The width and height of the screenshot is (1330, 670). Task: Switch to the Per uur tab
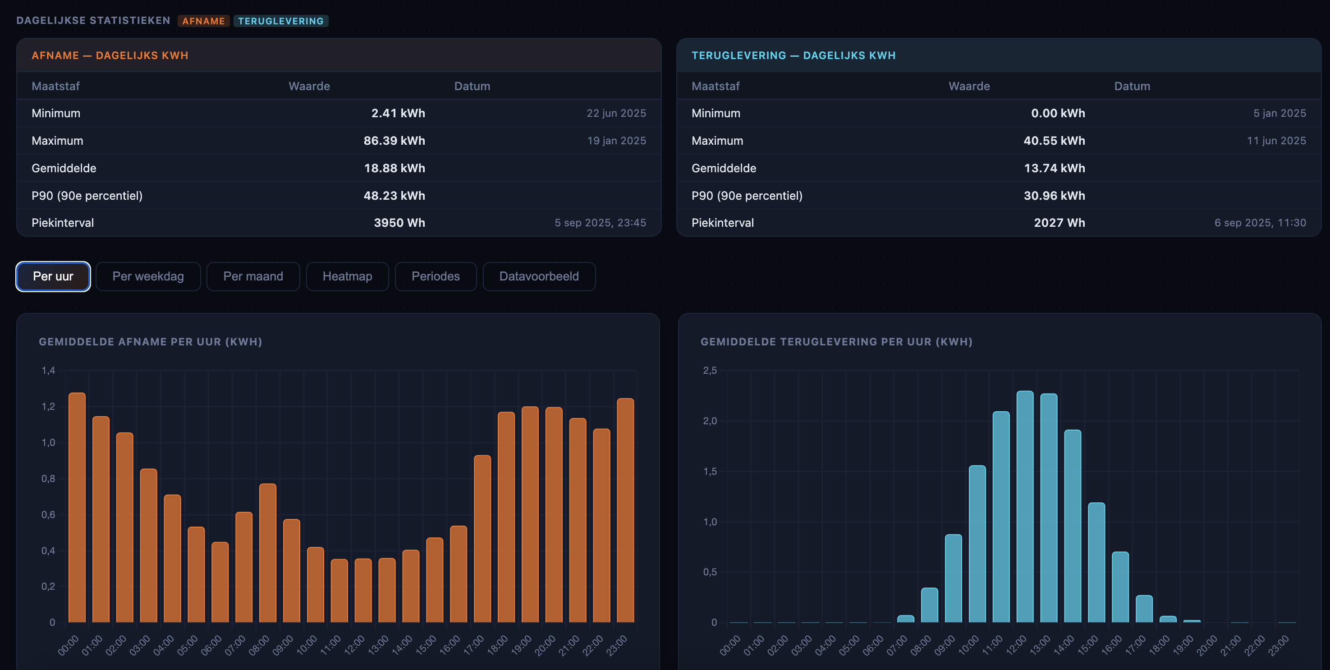pos(53,277)
